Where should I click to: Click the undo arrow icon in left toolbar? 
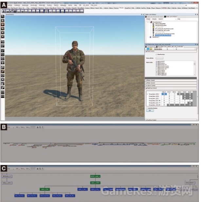[x=3, y=42]
